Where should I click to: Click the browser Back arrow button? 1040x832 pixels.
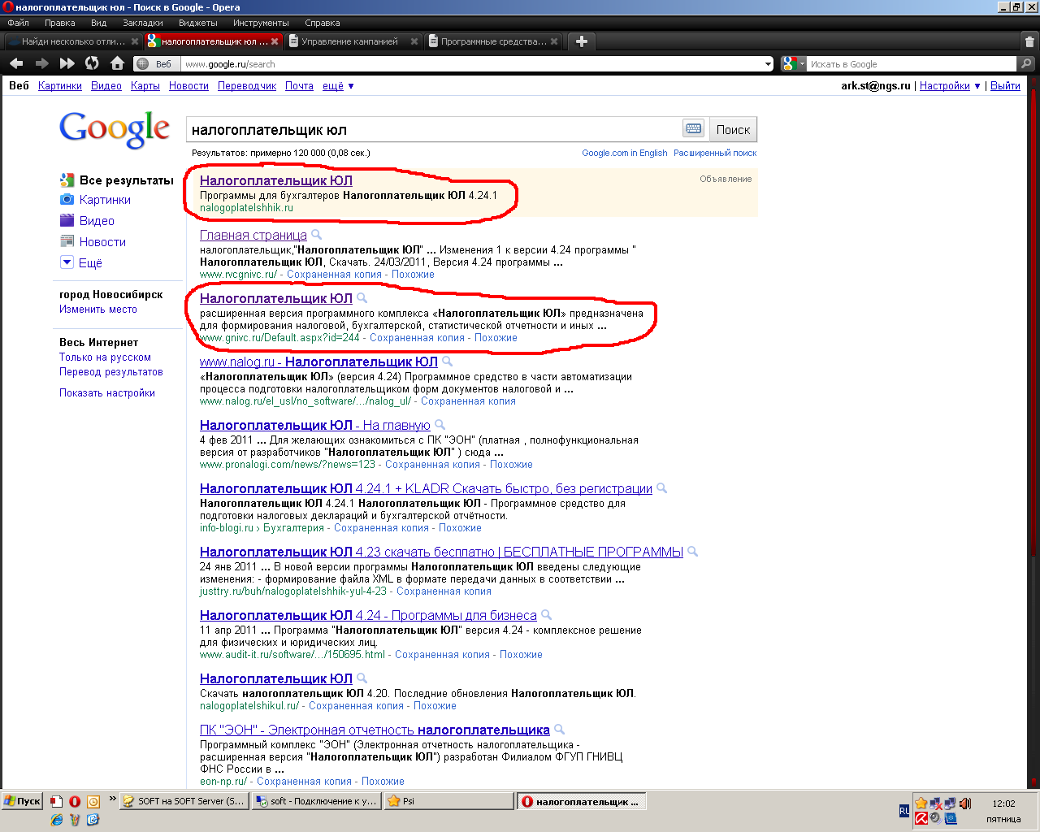click(16, 63)
